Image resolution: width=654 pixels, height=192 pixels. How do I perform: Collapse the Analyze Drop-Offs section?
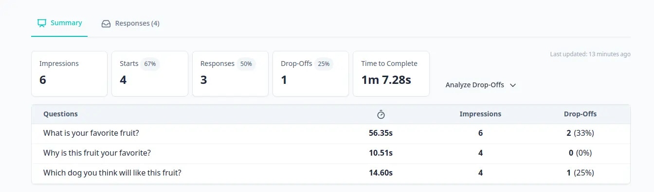pos(480,85)
